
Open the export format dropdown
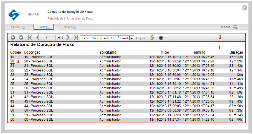click(x=107, y=38)
